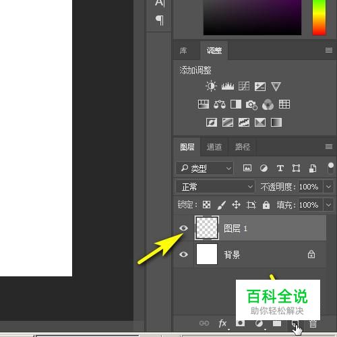Screen dimensions: 337x337
Task: Add a Channel Mixer adjustment
Action: [x=268, y=104]
